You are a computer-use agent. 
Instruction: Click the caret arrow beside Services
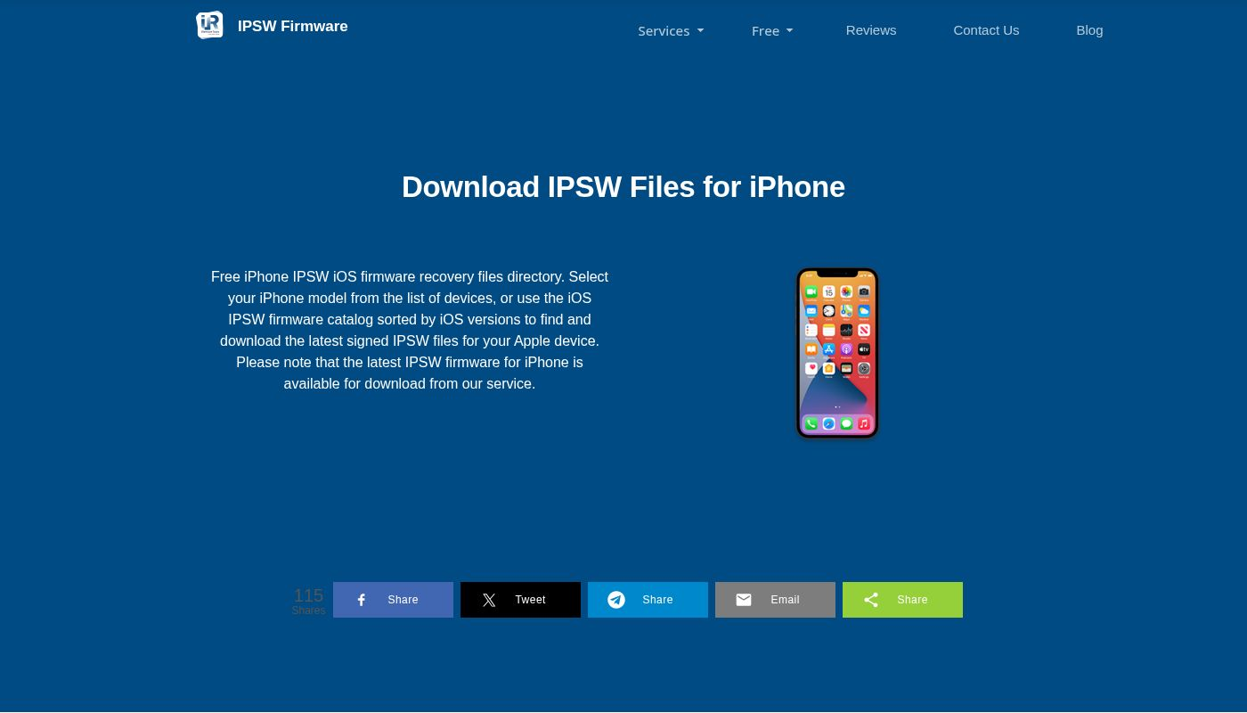700,31
